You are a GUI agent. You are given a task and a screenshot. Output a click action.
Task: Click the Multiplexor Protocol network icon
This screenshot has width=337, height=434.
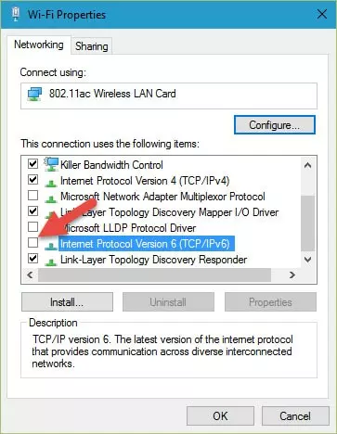click(x=51, y=199)
